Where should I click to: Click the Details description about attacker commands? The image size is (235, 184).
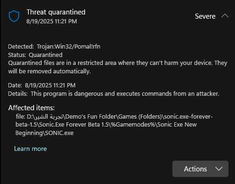[125, 94]
